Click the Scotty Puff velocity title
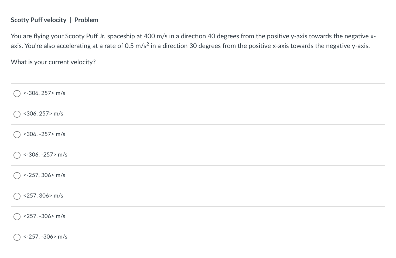This screenshot has height=258, width=396. [x=38, y=20]
